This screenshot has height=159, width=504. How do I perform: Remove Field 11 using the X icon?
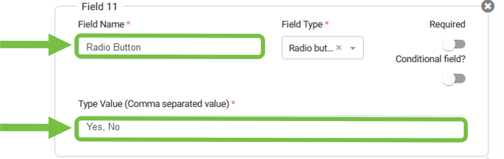pos(488,6)
